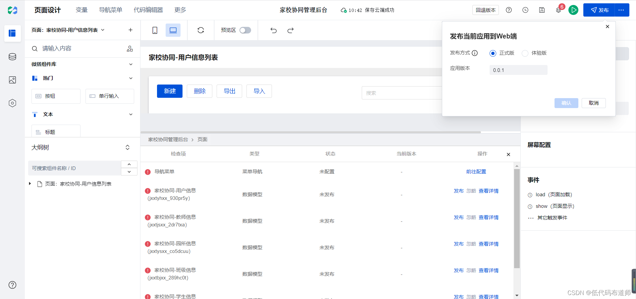Collapse the 文本 component group
This screenshot has width=636, height=299.
[131, 114]
